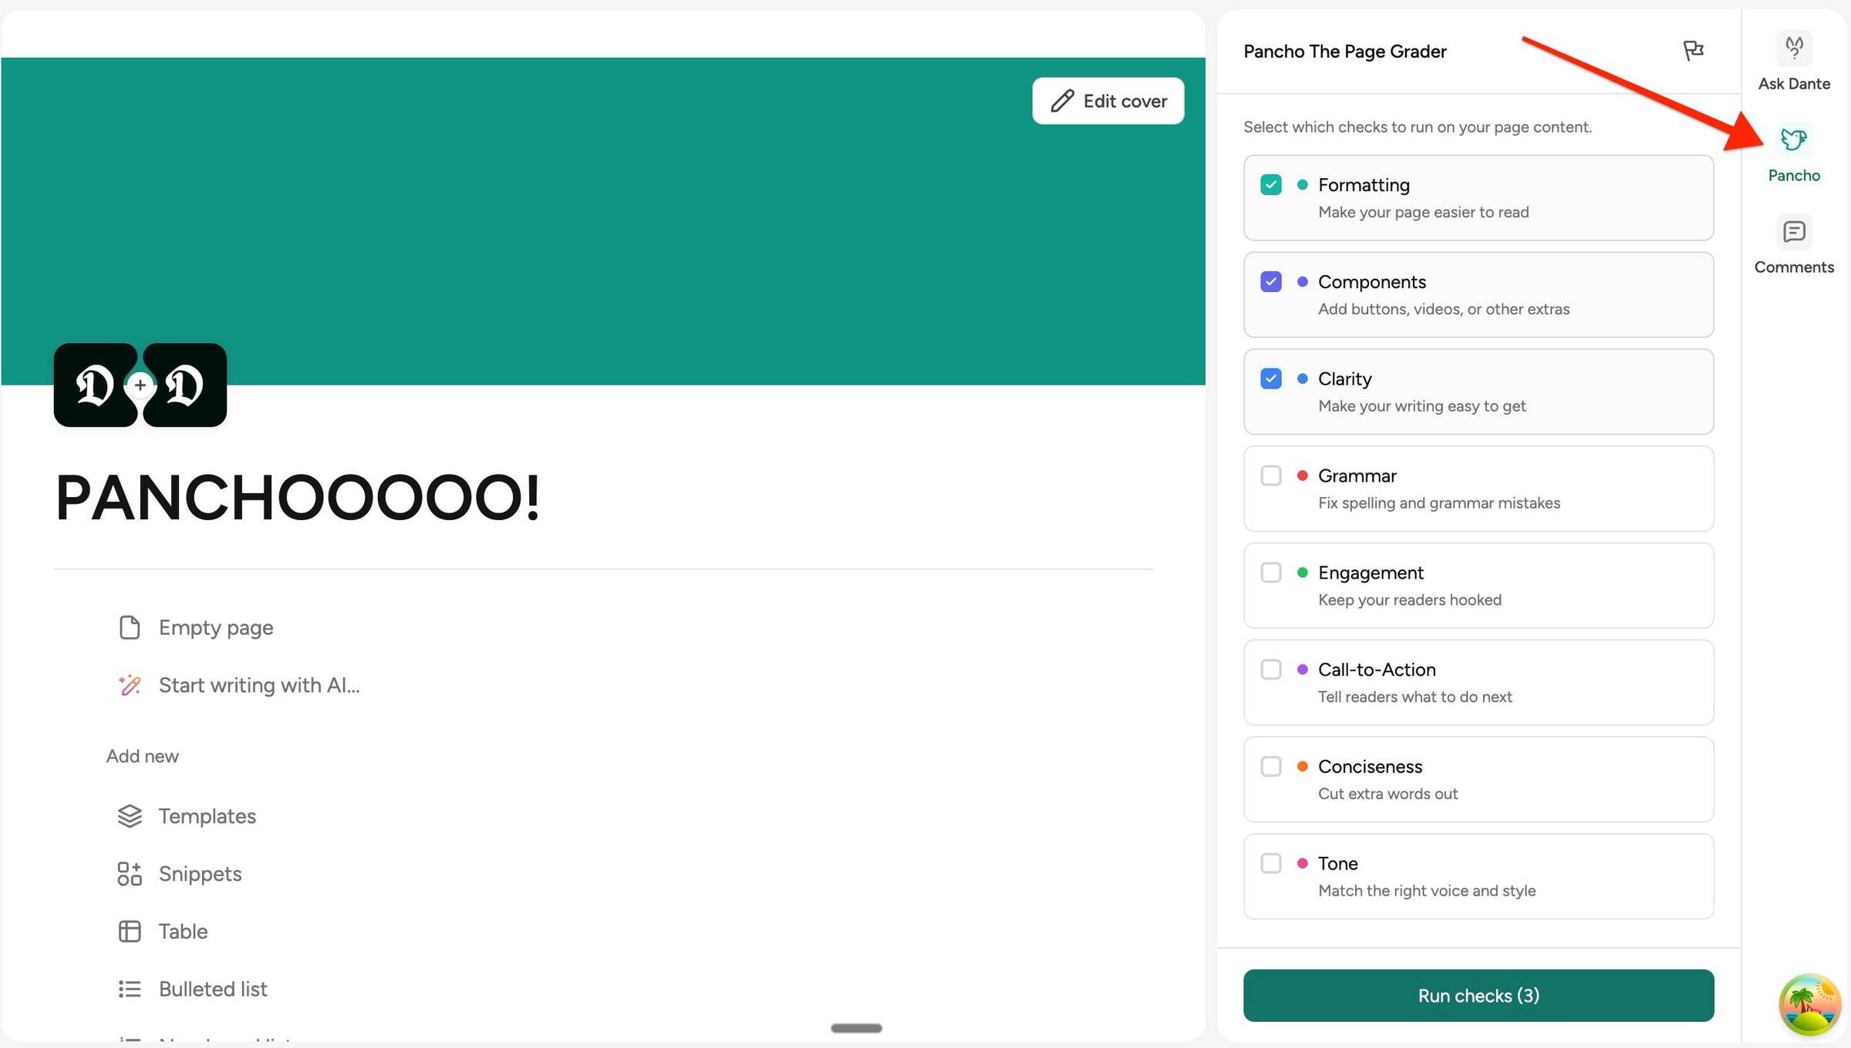Click the Snippets blocks icon

130,874
